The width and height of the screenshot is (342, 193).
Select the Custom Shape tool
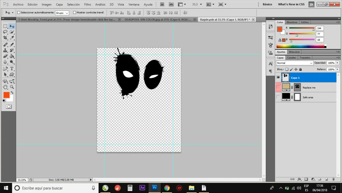12,75
